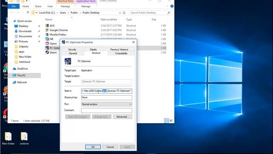The width and height of the screenshot is (273, 154).
Task: Switch to the General tab
Action: tap(73, 53)
